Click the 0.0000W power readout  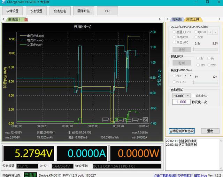pyautogui.click(x=136, y=153)
